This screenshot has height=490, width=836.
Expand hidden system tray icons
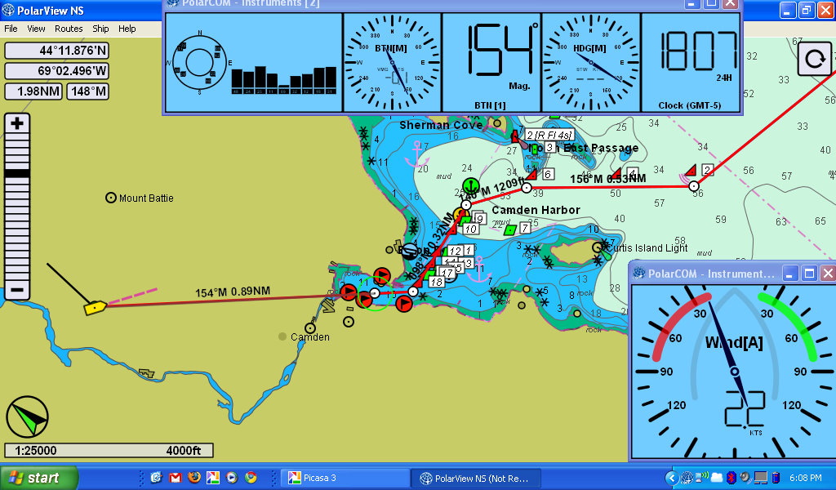[x=672, y=478]
